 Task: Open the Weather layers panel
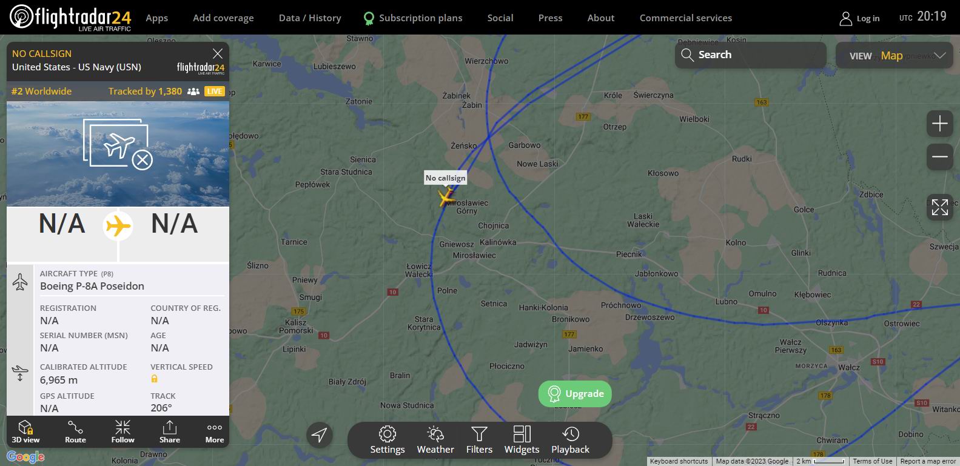tap(435, 441)
